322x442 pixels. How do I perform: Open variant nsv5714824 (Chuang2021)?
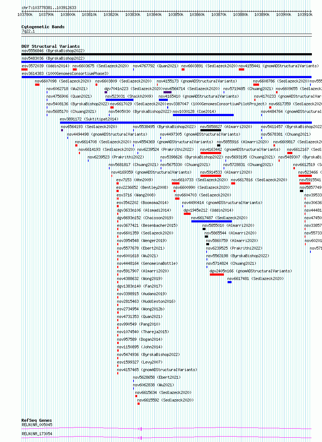click(x=231, y=263)
